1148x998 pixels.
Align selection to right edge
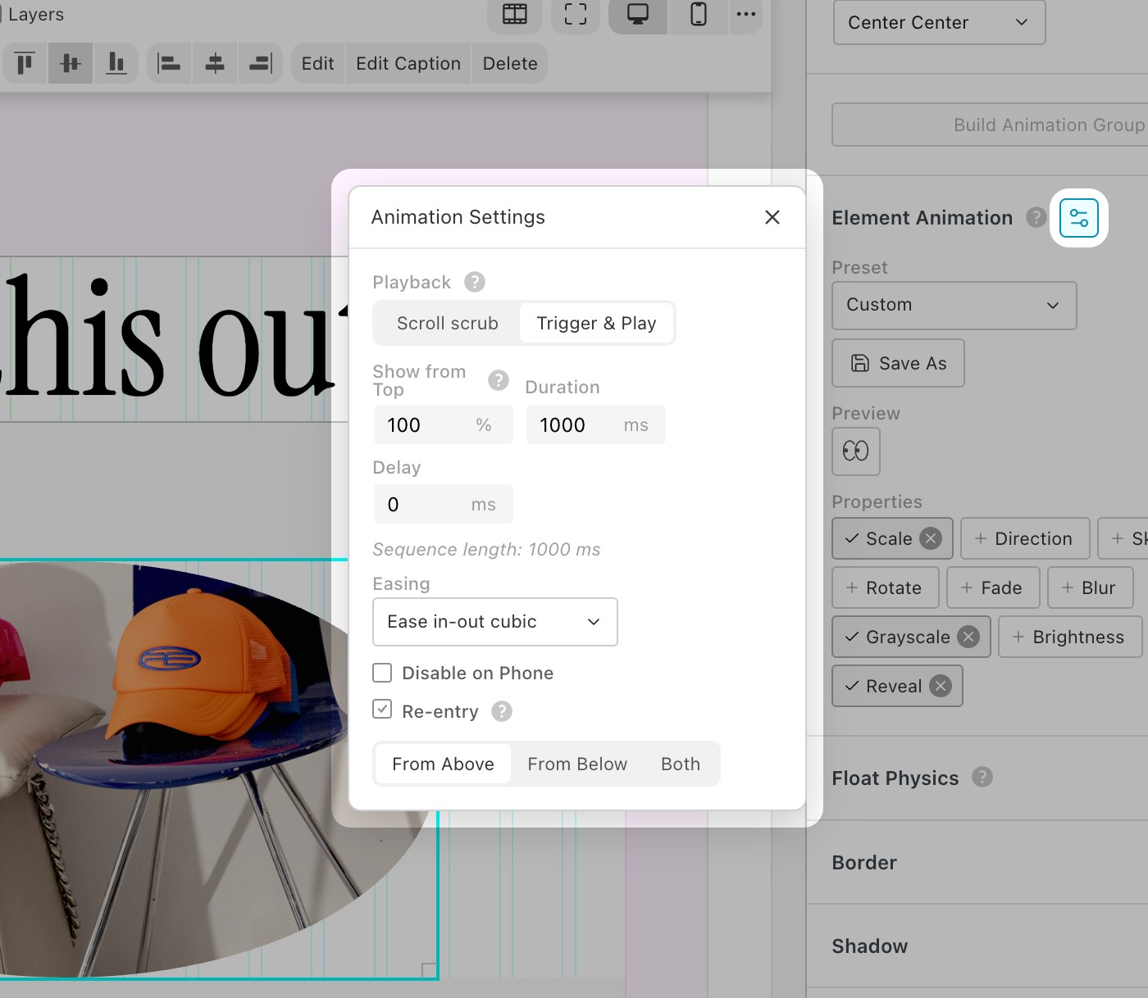pos(261,63)
